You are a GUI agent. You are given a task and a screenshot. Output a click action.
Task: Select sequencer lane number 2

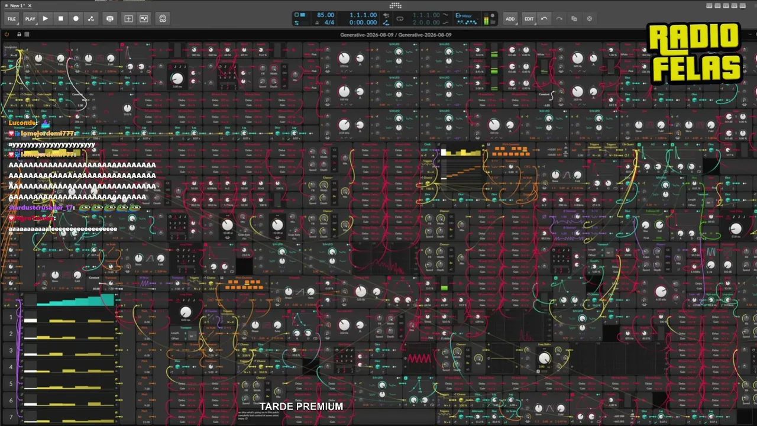pos(11,334)
